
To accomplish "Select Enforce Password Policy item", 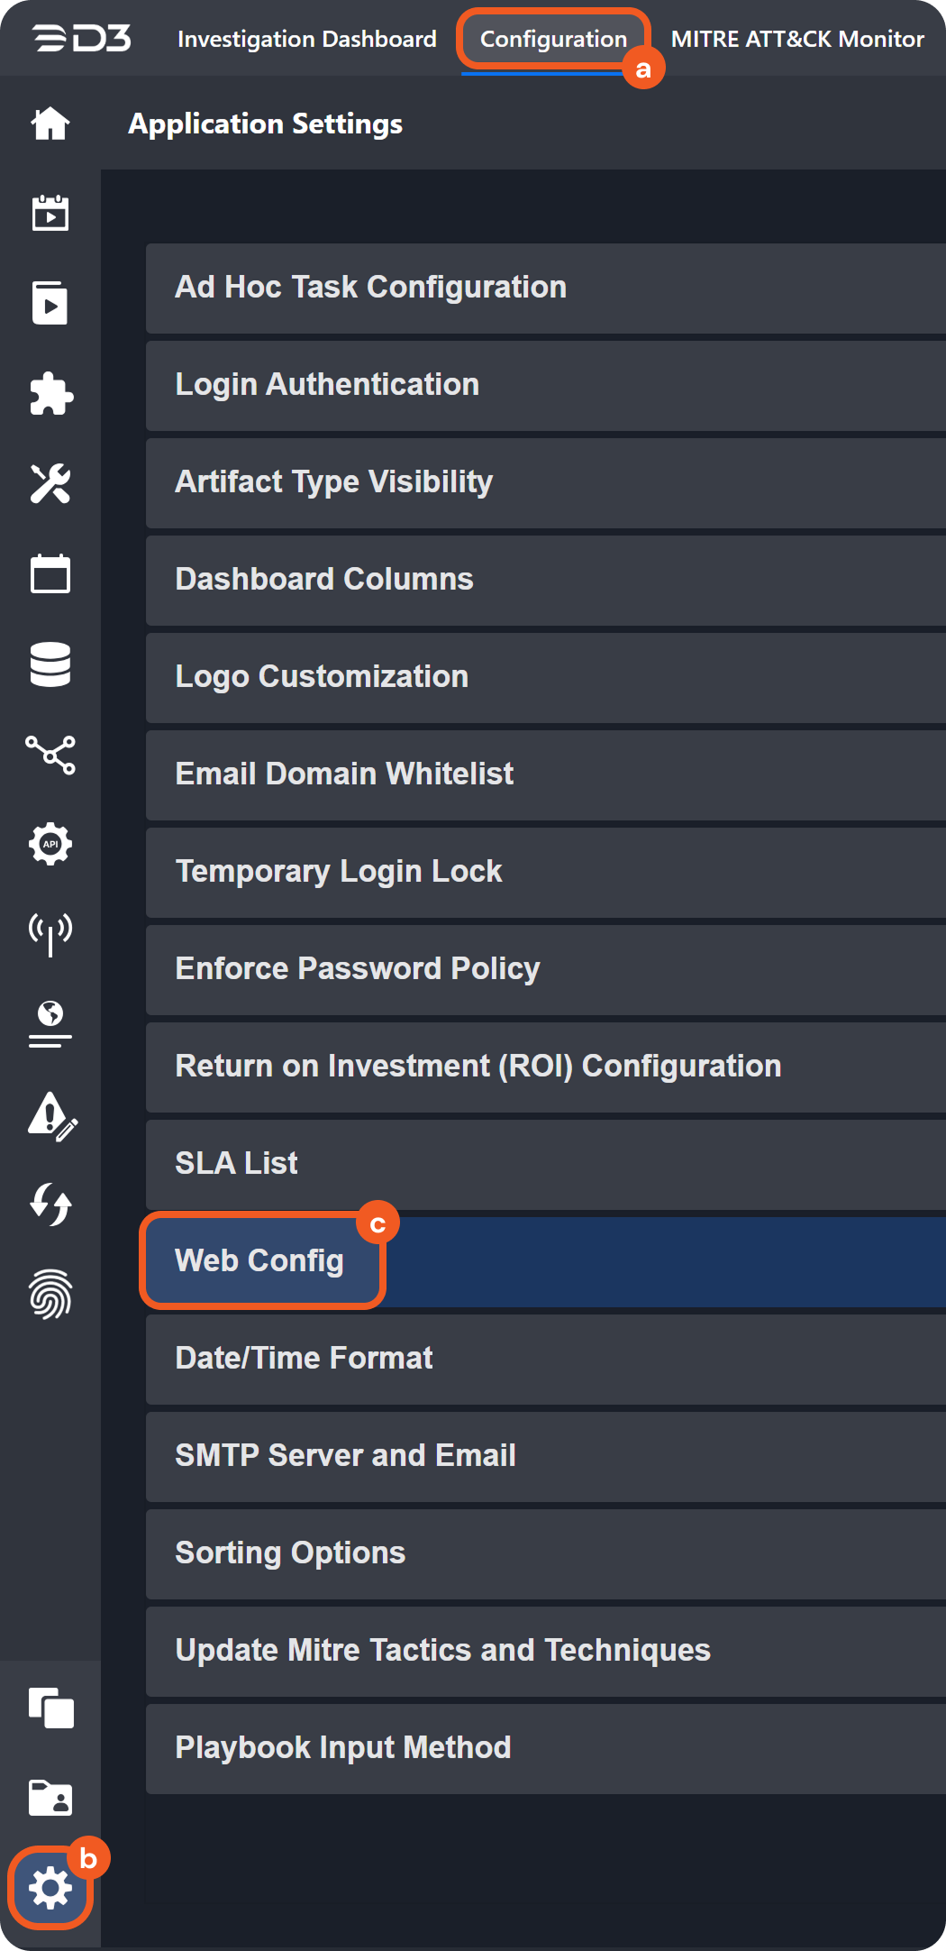I will [x=358, y=968].
